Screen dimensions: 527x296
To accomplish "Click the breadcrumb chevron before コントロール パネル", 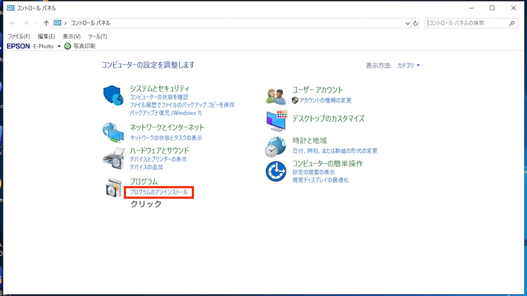I will [65, 23].
